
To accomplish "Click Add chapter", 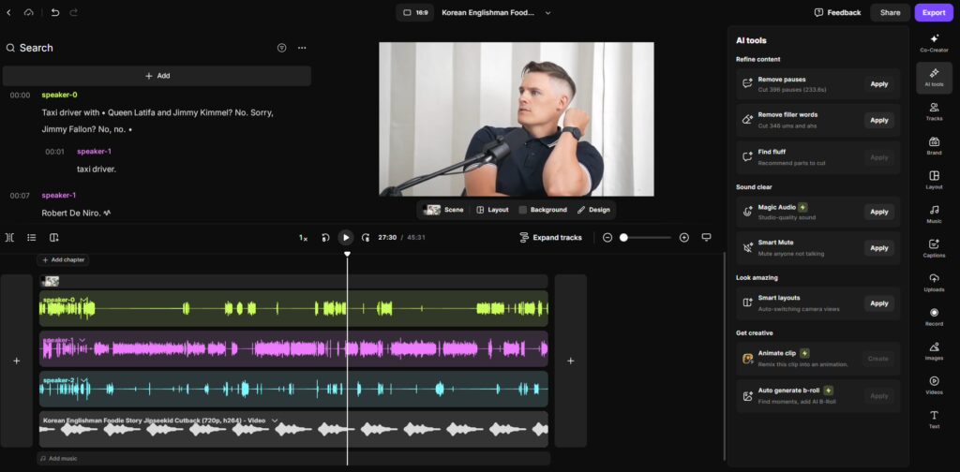I will pos(63,259).
